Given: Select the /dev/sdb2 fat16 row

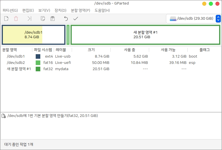Looking at the screenshot, I should point(16,63).
